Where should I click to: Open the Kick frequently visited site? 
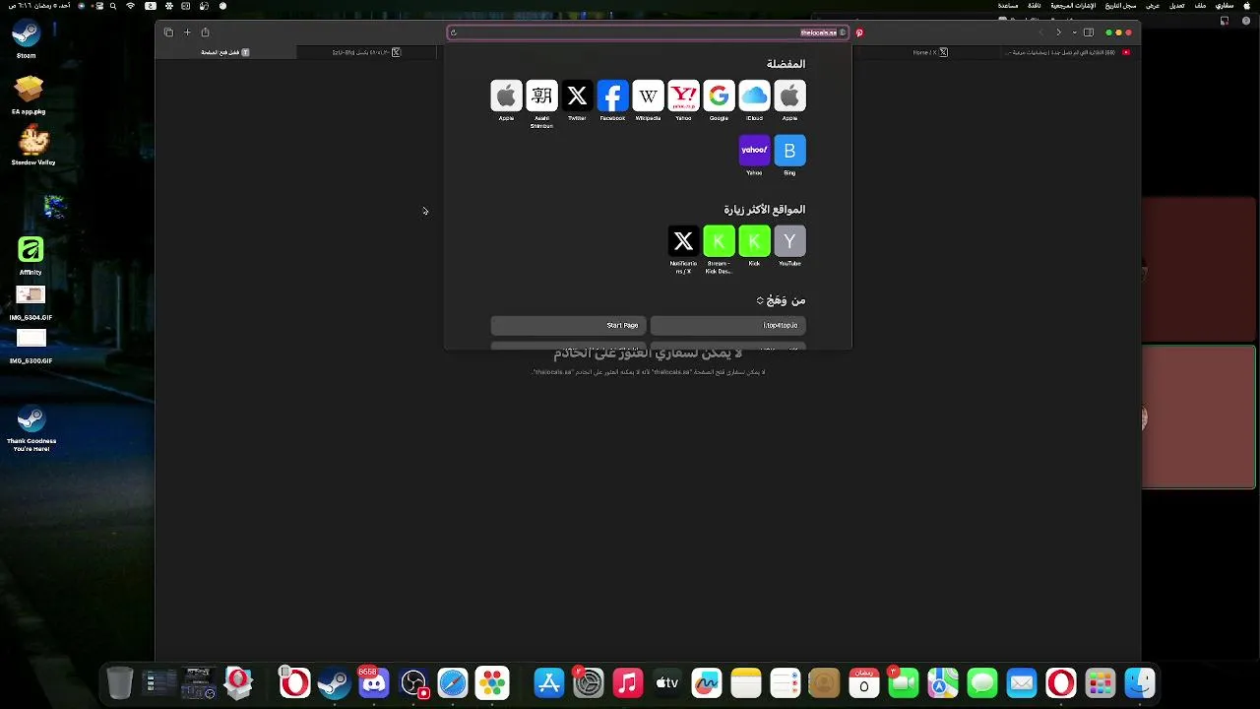754,241
